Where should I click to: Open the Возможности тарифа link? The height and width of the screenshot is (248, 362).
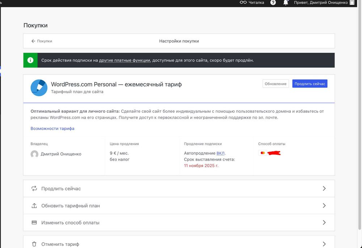point(52,128)
